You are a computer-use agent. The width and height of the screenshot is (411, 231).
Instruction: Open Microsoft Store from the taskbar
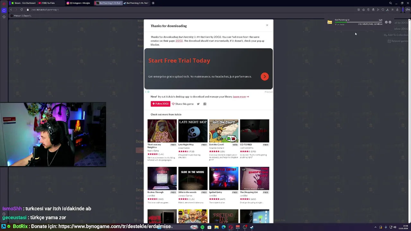point(209,227)
